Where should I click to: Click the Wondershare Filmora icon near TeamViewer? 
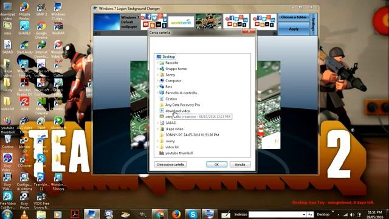(x=58, y=182)
